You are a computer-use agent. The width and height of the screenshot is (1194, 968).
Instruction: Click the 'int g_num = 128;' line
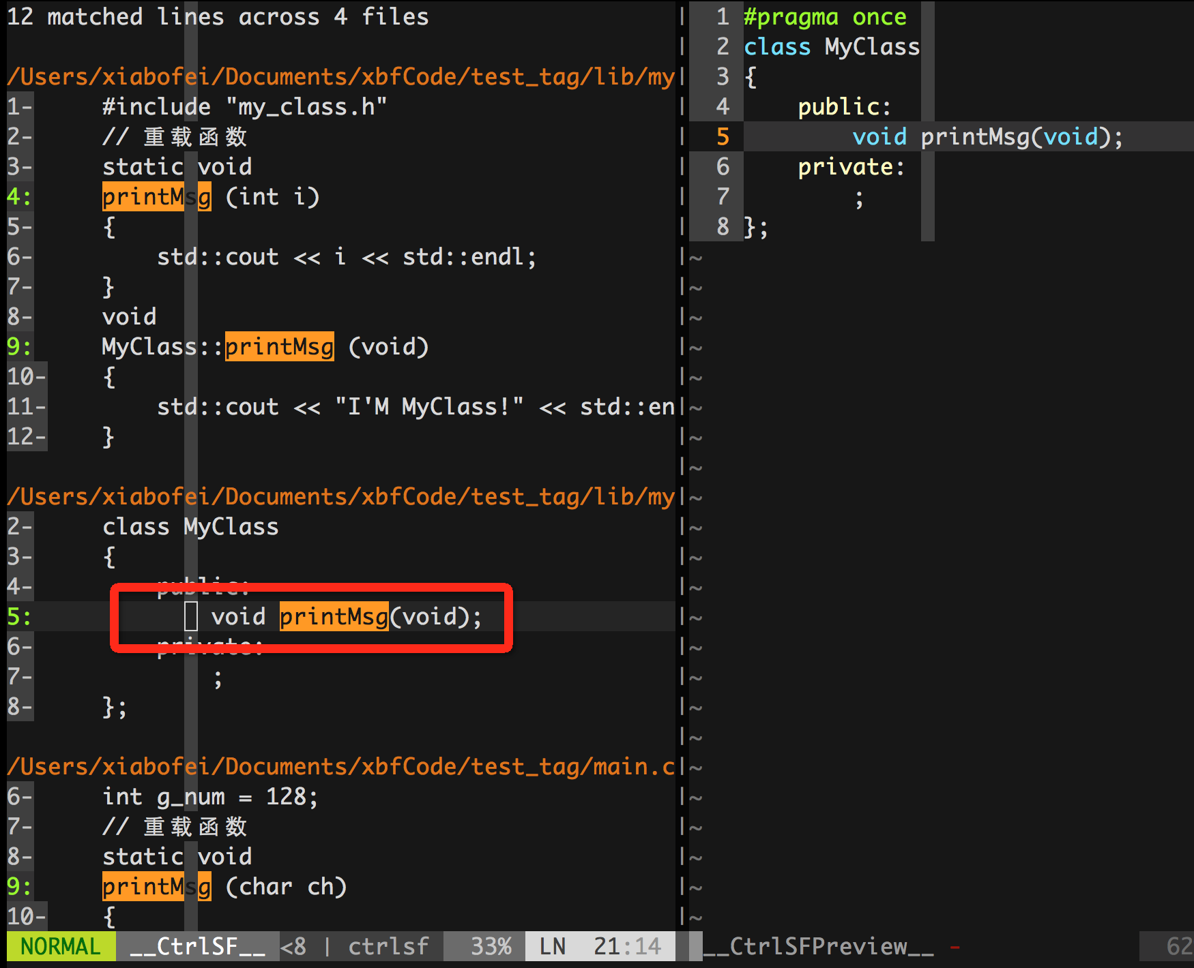[210, 796]
